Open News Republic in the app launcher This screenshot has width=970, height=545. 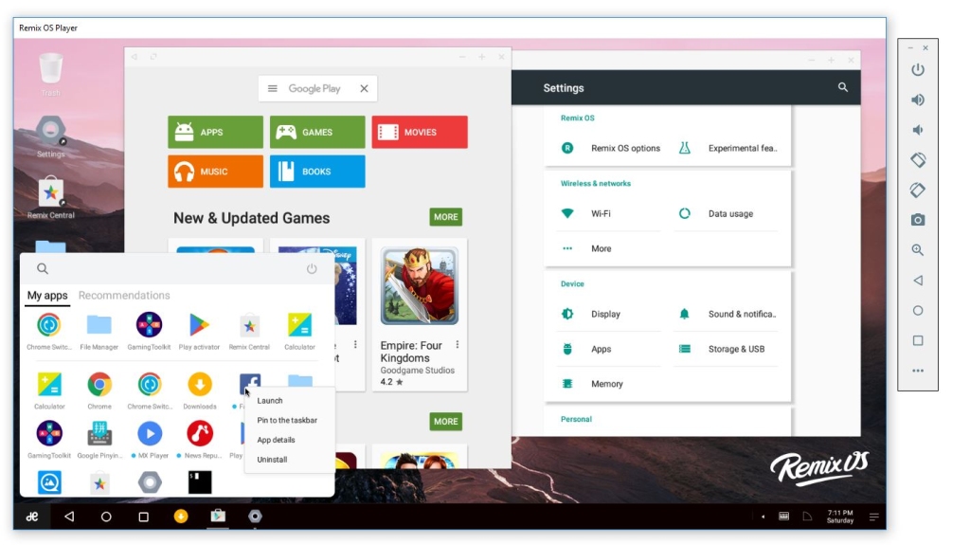coord(200,439)
